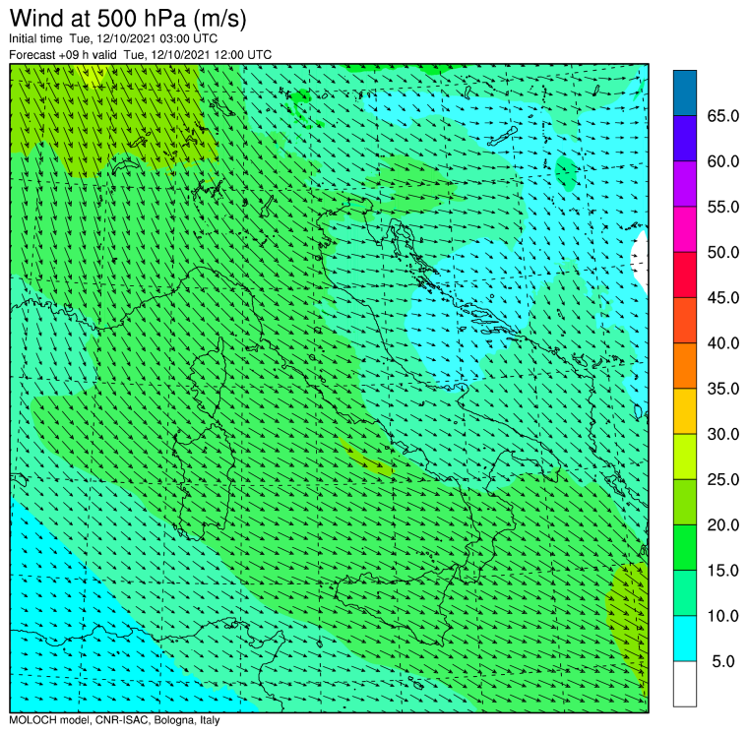The width and height of the screenshot is (748, 735).
Task: Click the 25.0 colorbar label
Action: pyautogui.click(x=722, y=479)
